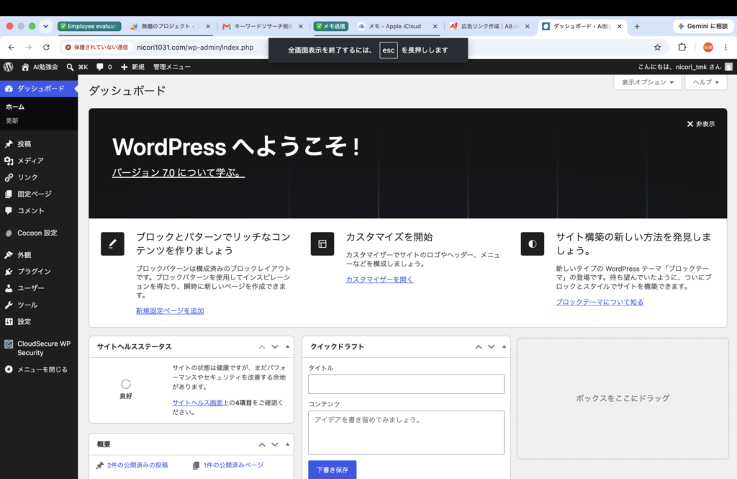Open CloudSecure WP Security menu

pos(39,348)
